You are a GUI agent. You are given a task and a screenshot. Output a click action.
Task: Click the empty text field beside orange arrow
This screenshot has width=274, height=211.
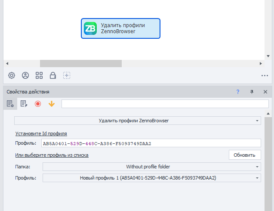pyautogui.click(x=165, y=104)
